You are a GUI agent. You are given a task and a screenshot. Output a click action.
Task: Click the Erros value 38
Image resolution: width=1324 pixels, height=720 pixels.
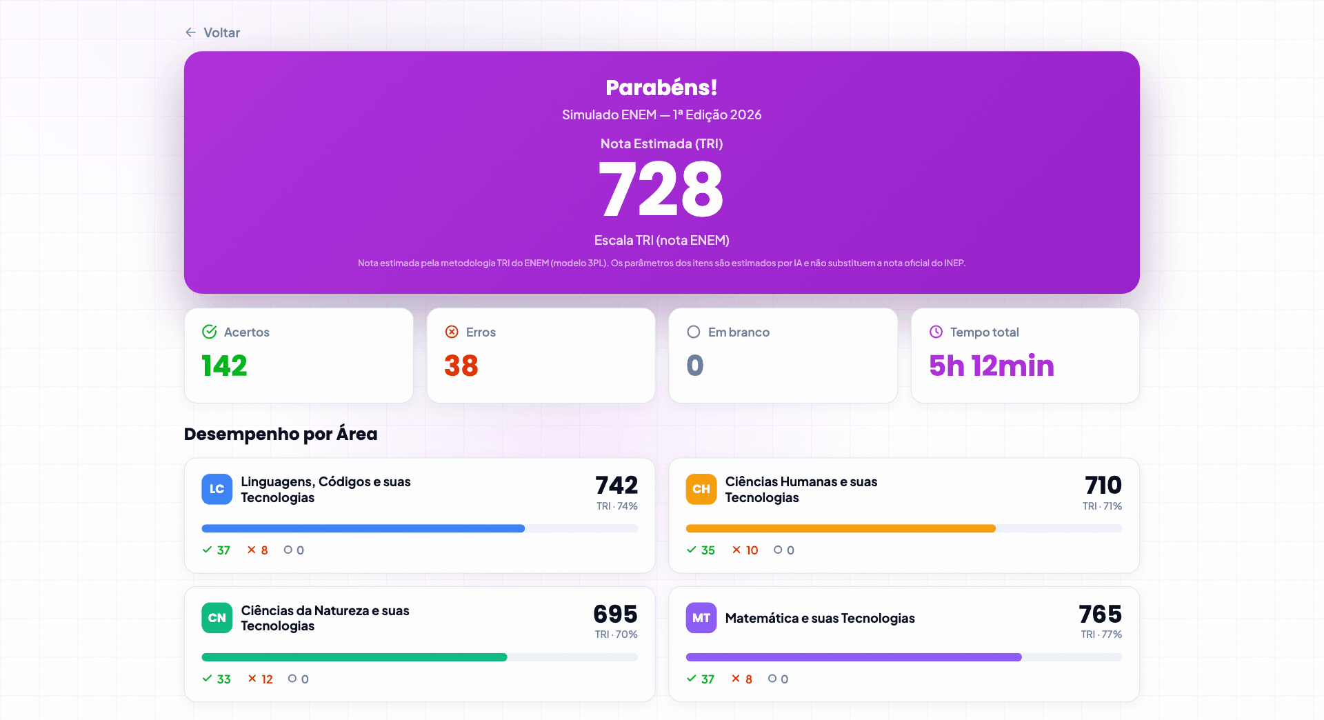click(461, 366)
